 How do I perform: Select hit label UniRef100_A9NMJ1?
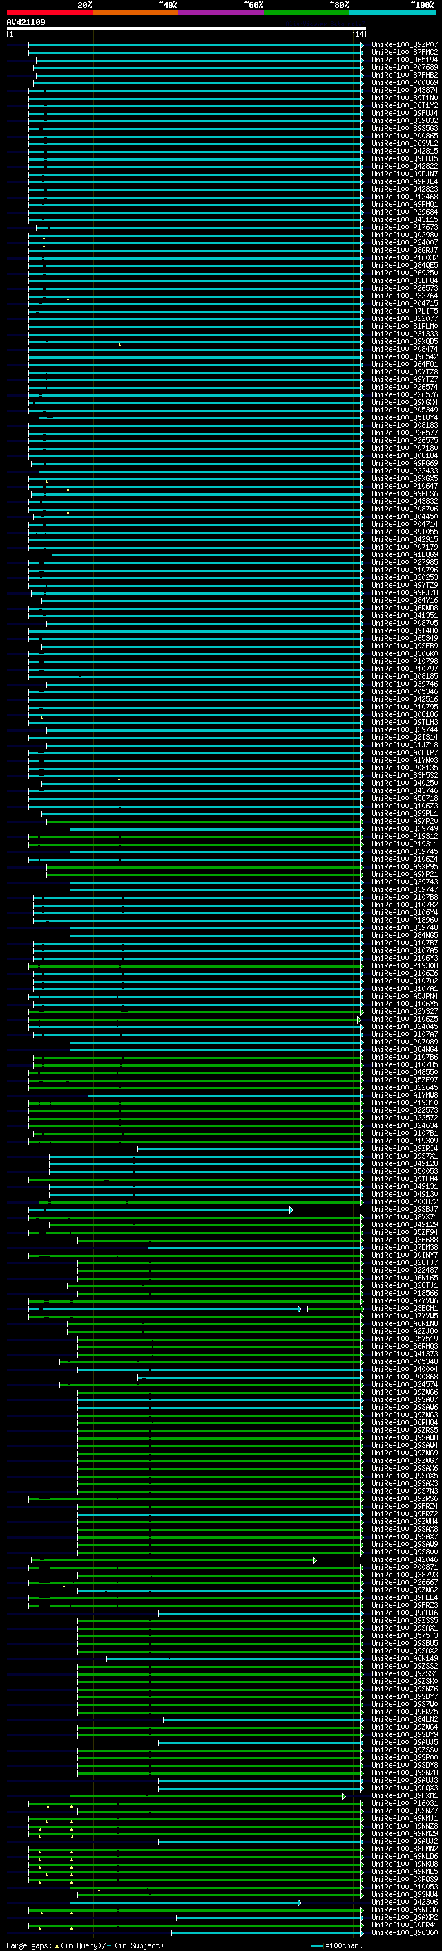tap(404, 1818)
